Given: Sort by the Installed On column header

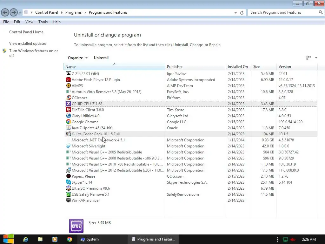Looking at the screenshot, I should click(238, 67).
